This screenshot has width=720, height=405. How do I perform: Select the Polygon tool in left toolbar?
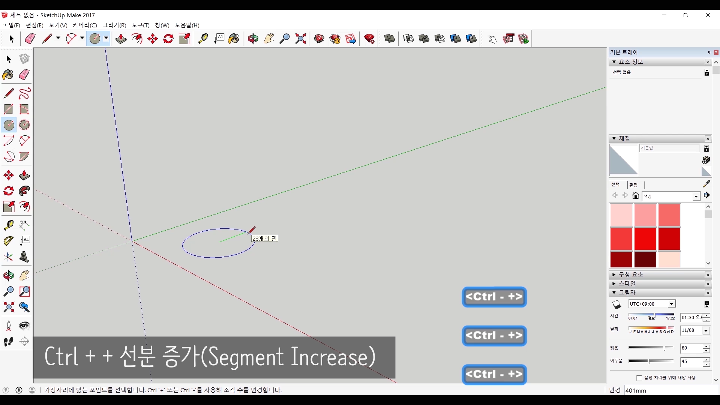[x=24, y=125]
